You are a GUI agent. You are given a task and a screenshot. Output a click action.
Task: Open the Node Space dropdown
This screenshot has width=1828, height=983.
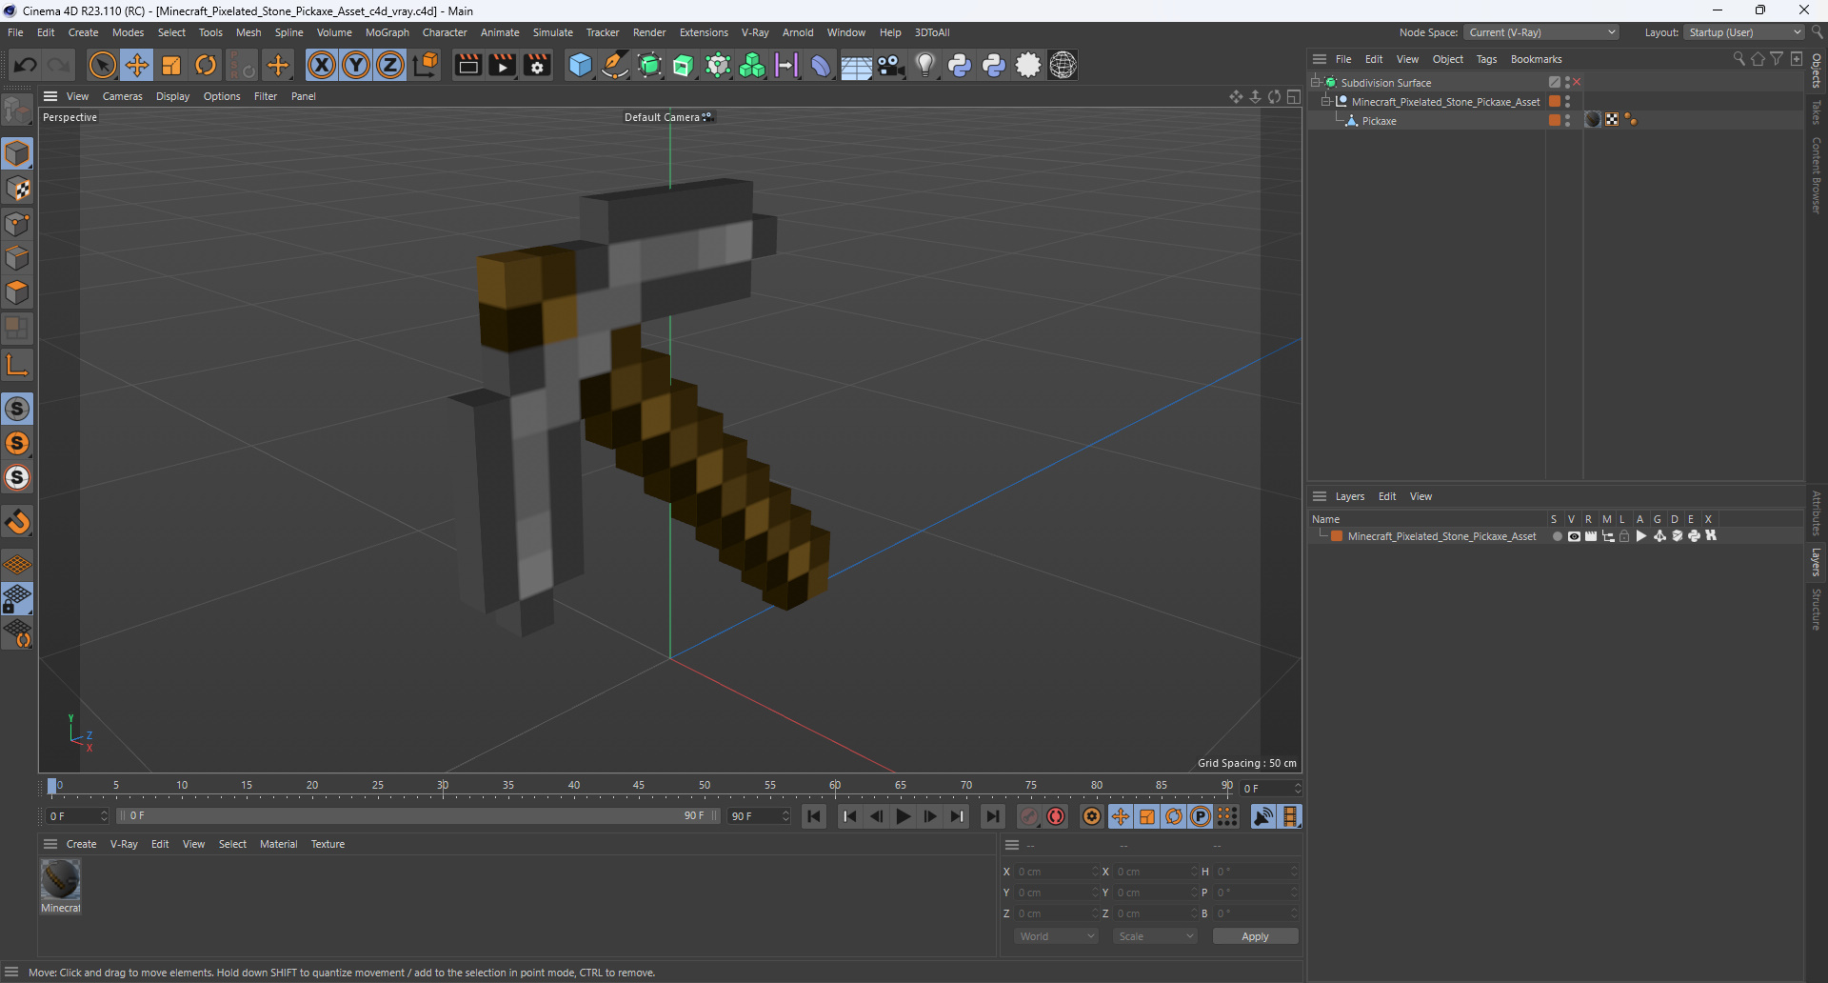click(x=1541, y=32)
